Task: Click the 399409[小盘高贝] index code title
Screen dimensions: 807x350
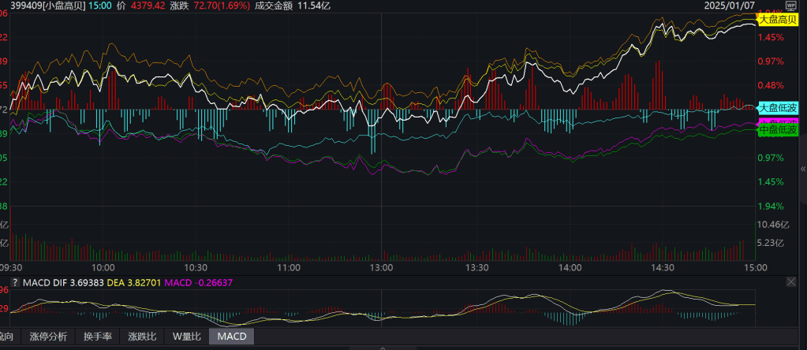Action: (42, 5)
